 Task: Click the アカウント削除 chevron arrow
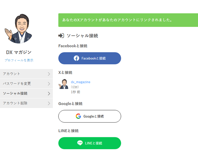pos(49,103)
